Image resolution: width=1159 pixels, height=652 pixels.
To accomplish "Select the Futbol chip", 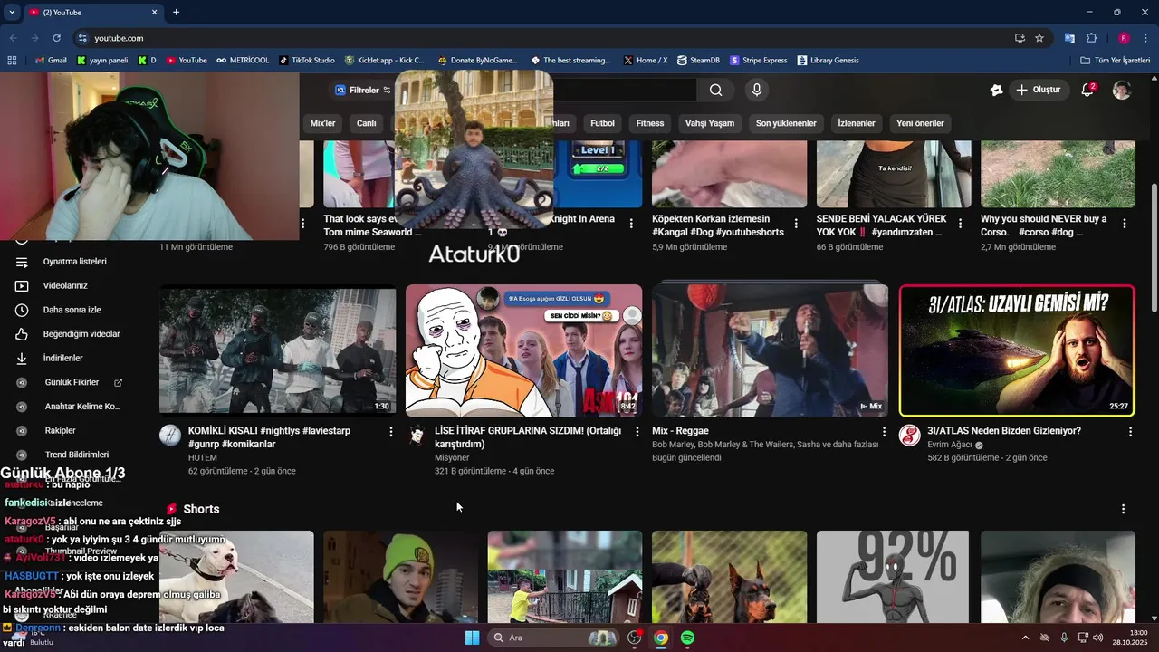I will click(x=602, y=123).
